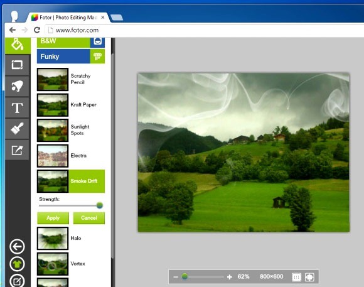Select the Effects paint bucket tool
Screen dimensions: 364x287
pyautogui.click(x=18, y=45)
